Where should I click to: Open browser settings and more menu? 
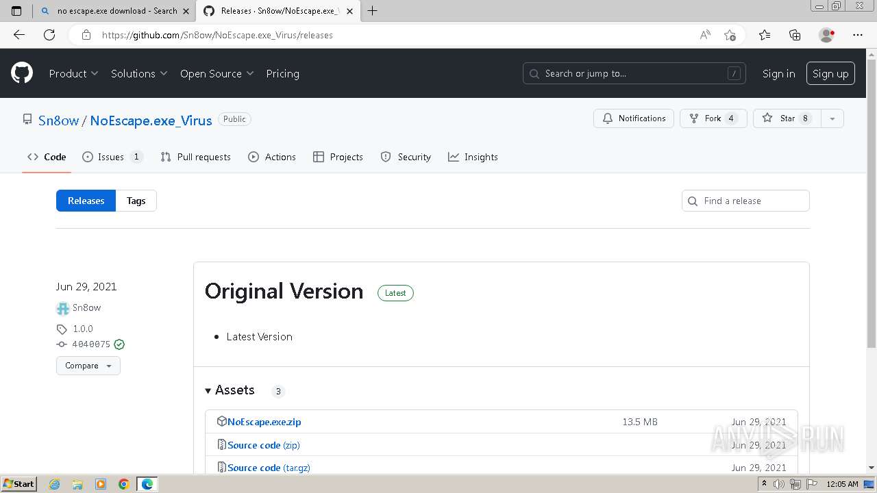858,35
